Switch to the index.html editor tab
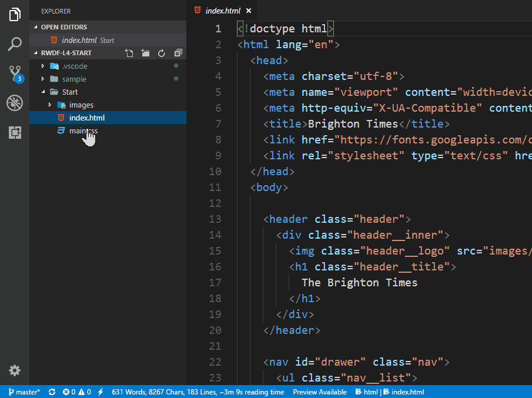This screenshot has height=398, width=532. 223,11
